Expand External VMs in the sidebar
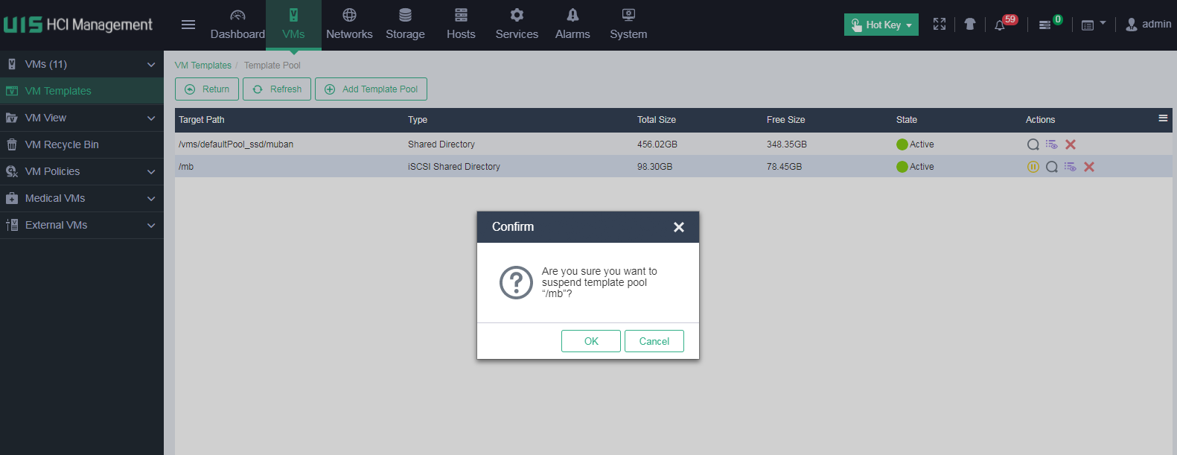The image size is (1177, 455). point(82,225)
